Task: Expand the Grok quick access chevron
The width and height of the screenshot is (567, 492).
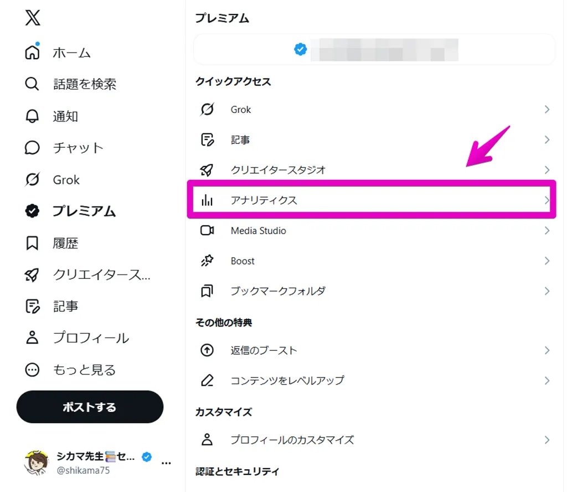Action: click(x=547, y=110)
